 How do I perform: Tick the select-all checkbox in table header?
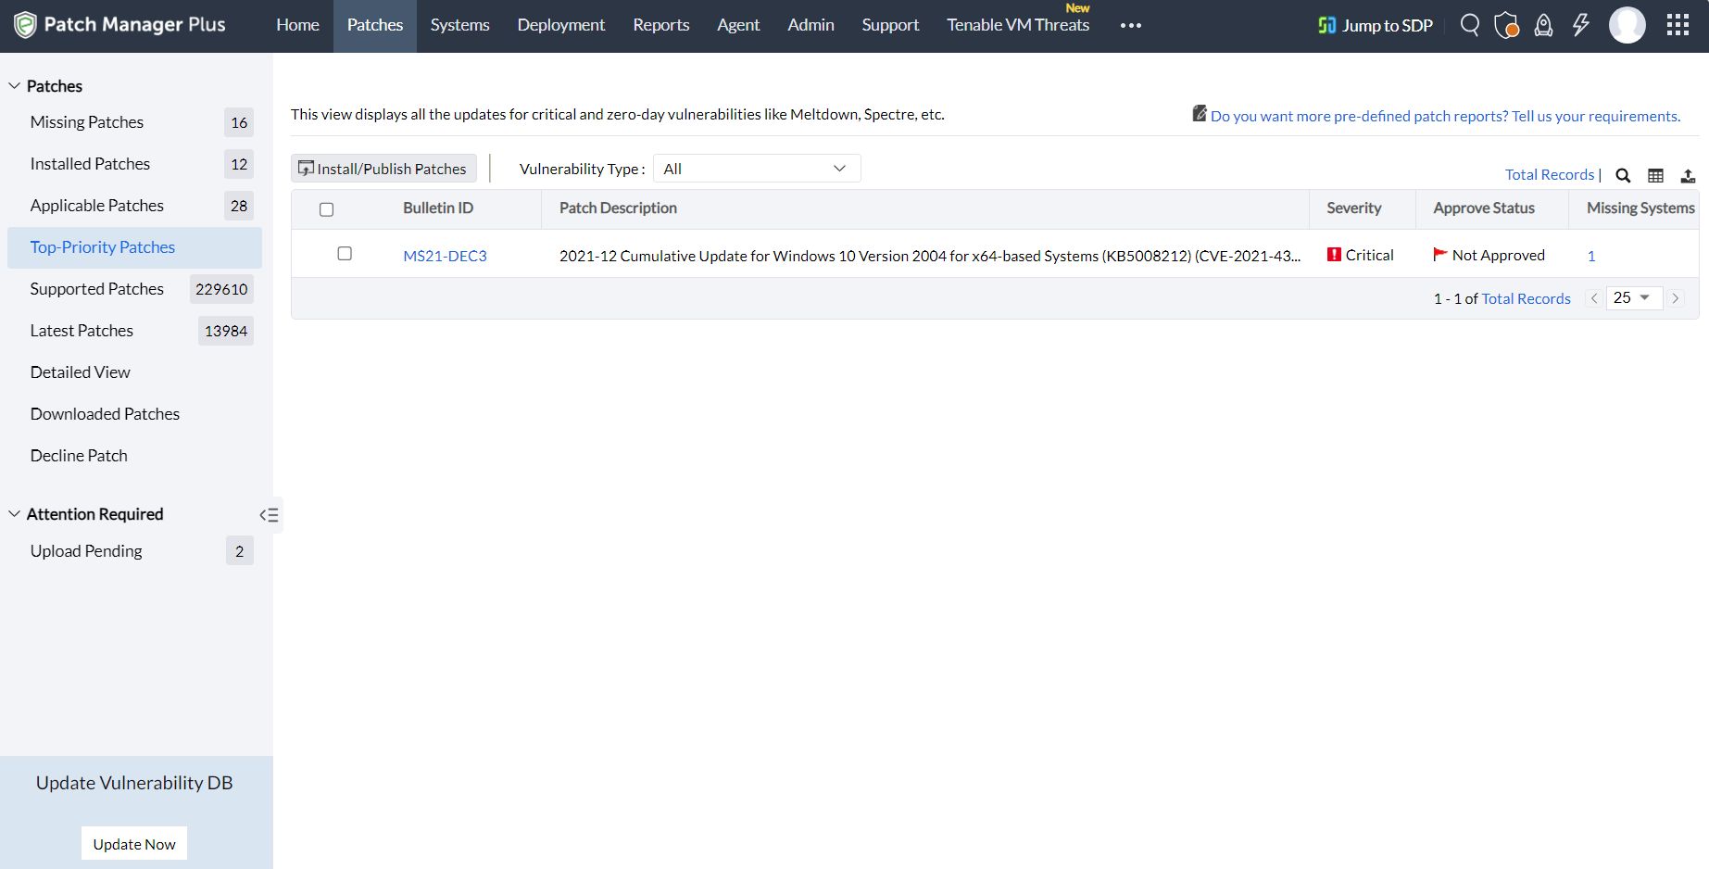[326, 209]
